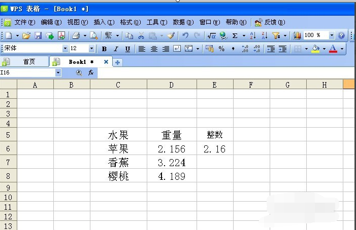Toggle italic formatting
356x230 pixels.
[x=116, y=49]
